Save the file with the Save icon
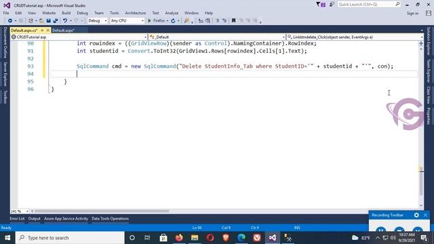The width and height of the screenshot is (434, 244). (48, 21)
